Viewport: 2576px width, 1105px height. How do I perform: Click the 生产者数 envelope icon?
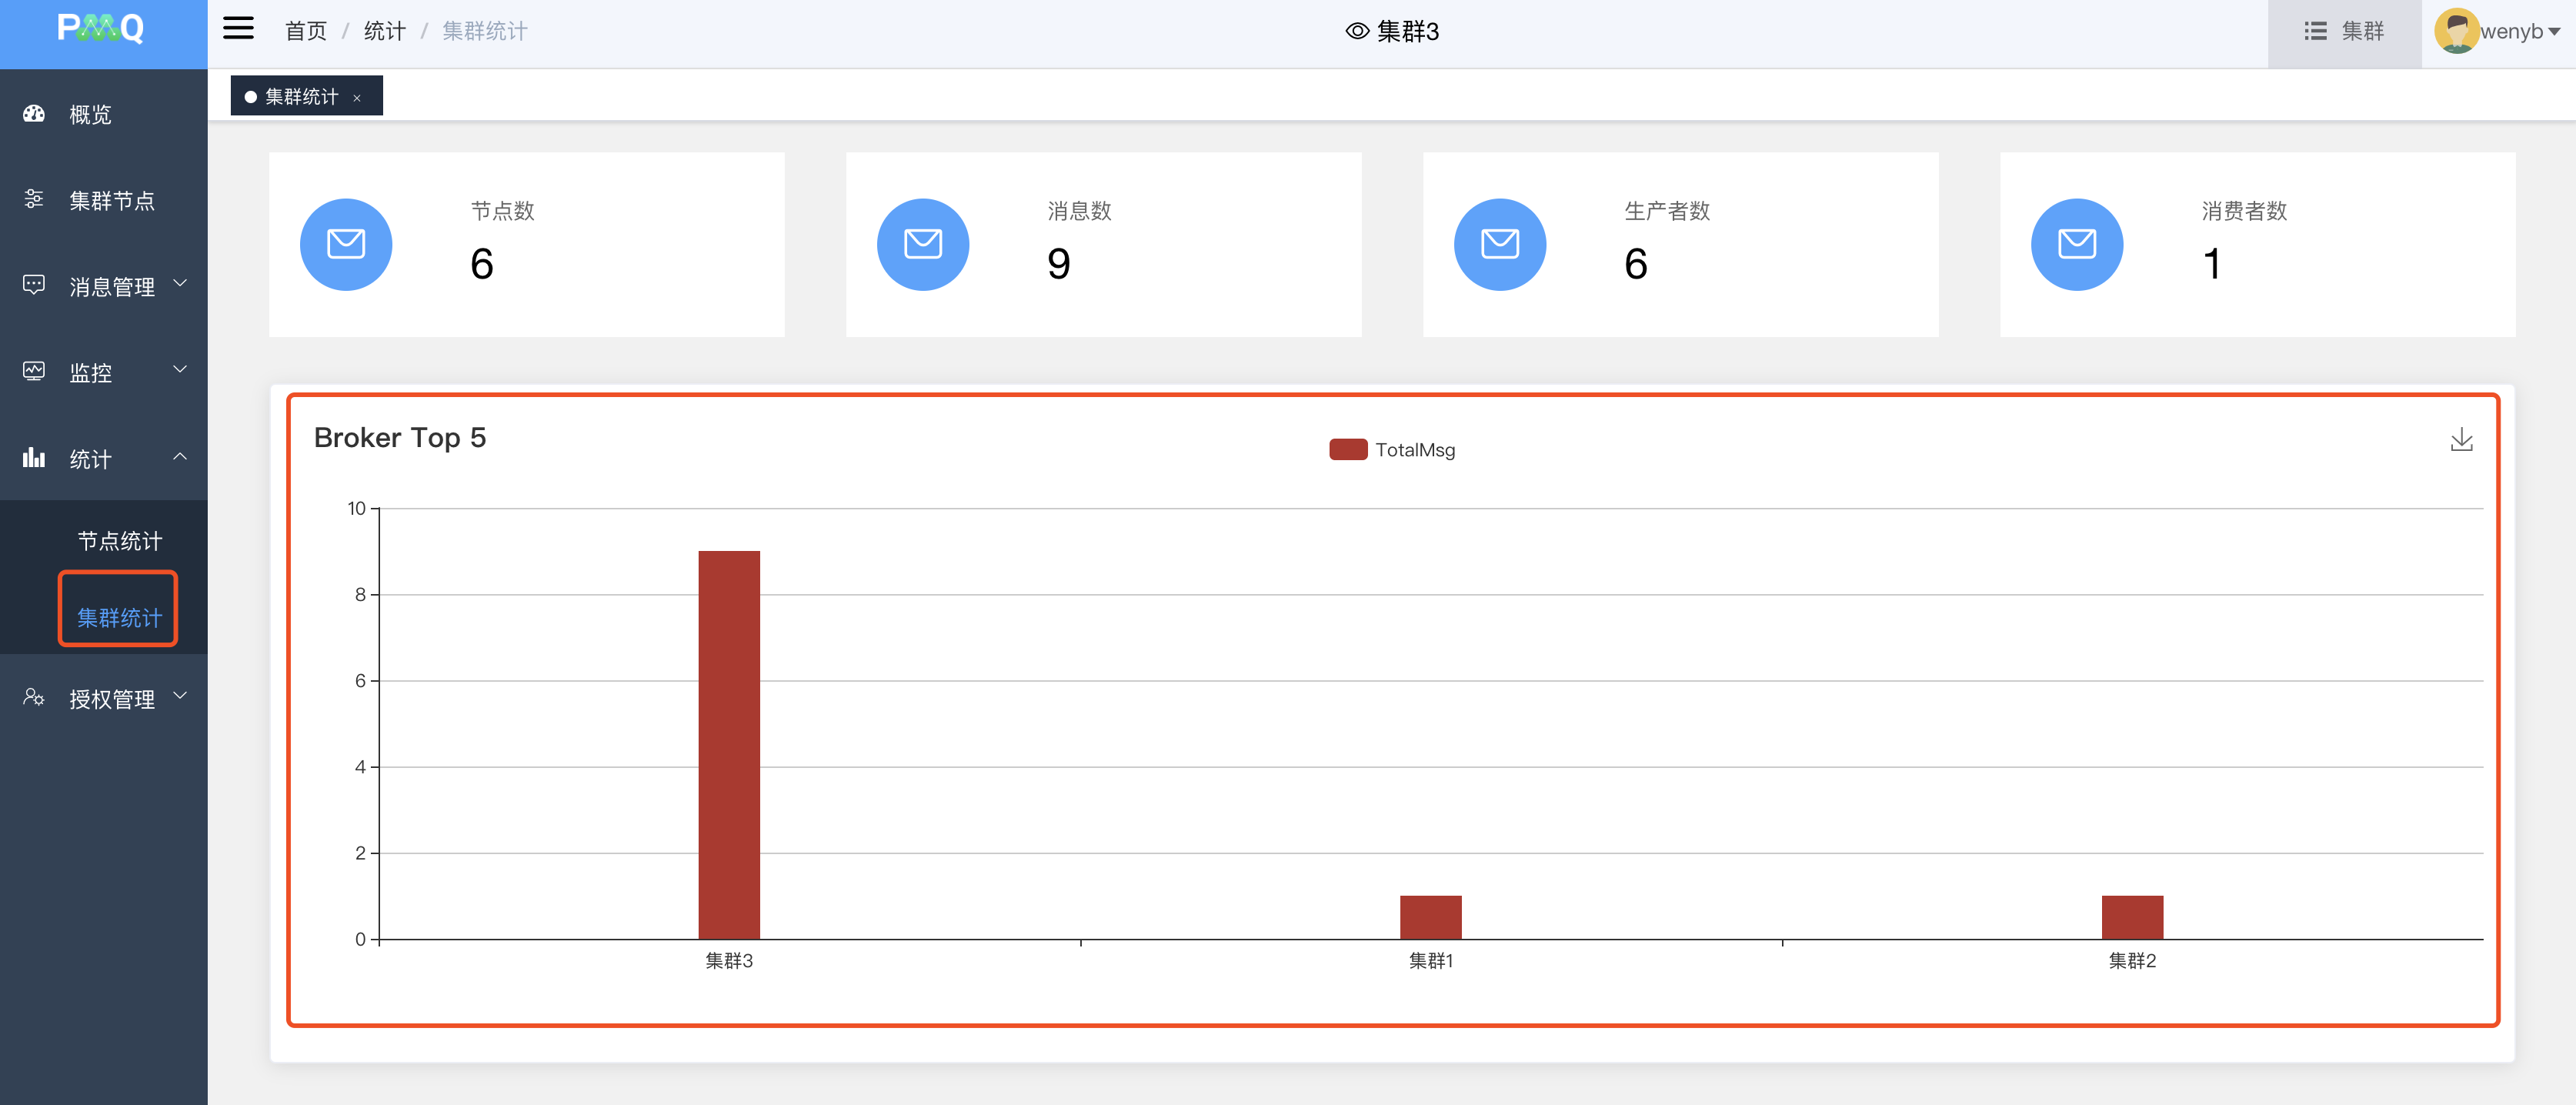point(1499,244)
